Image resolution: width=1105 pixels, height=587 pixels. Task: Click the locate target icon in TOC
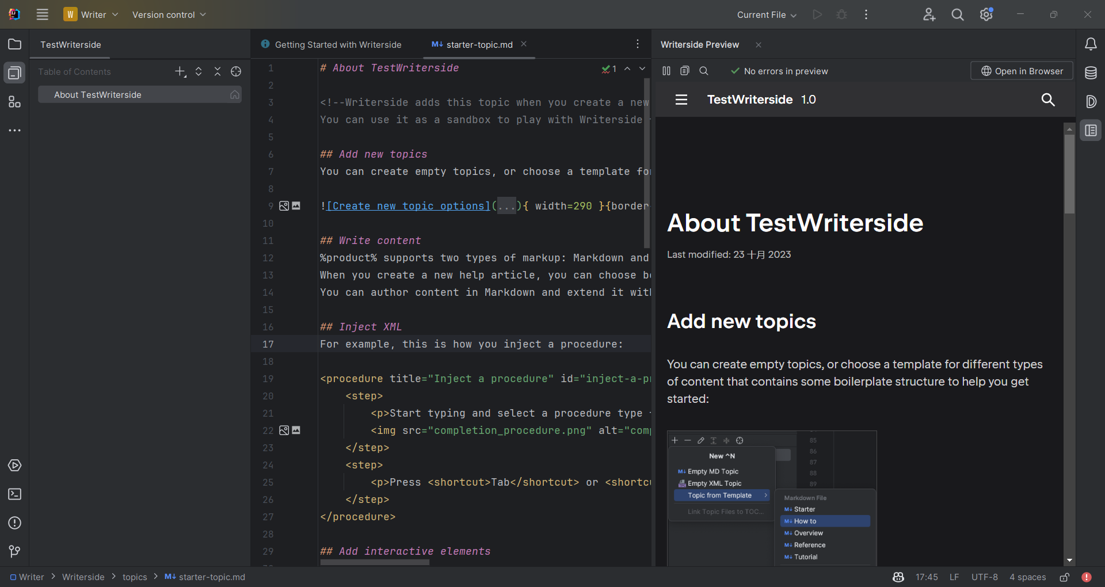236,71
